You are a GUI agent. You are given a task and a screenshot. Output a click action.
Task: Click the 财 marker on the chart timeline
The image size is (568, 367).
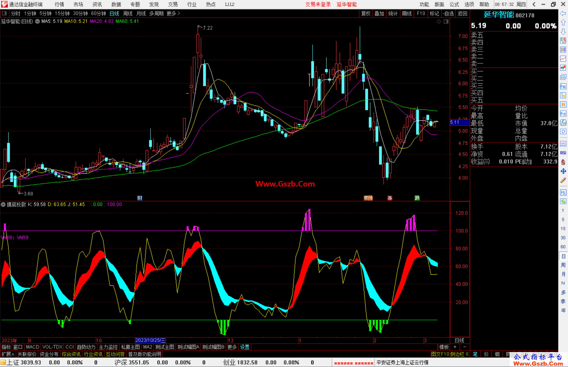point(140,198)
